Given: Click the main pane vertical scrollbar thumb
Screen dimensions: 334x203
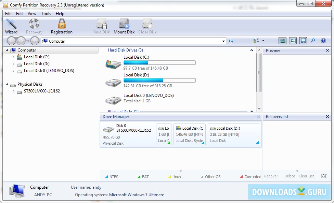Looking at the screenshot, I should 259,72.
